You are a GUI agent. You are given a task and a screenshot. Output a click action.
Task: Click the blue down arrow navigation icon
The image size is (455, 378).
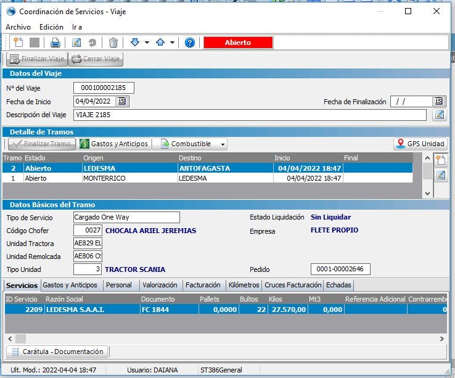[135, 43]
